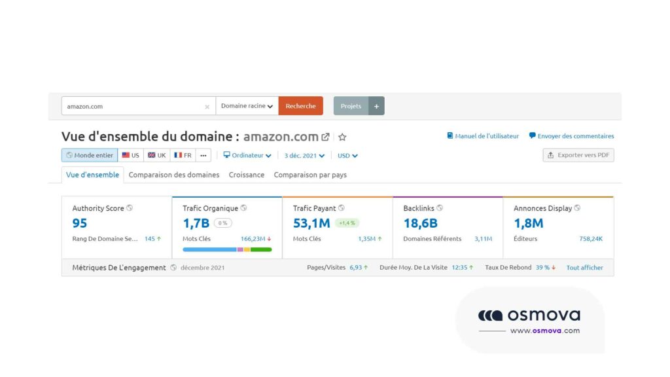Switch to the US database
The width and height of the screenshot is (670, 377).
[x=130, y=154]
